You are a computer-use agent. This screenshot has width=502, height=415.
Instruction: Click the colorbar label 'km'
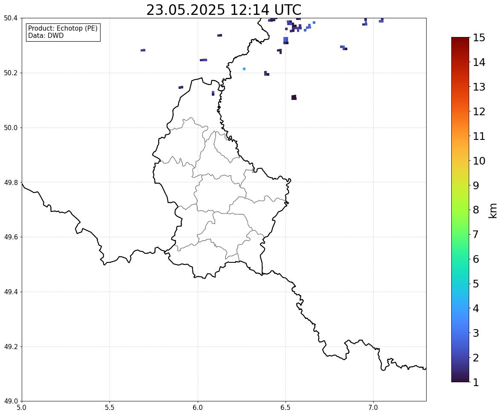tap(493, 210)
